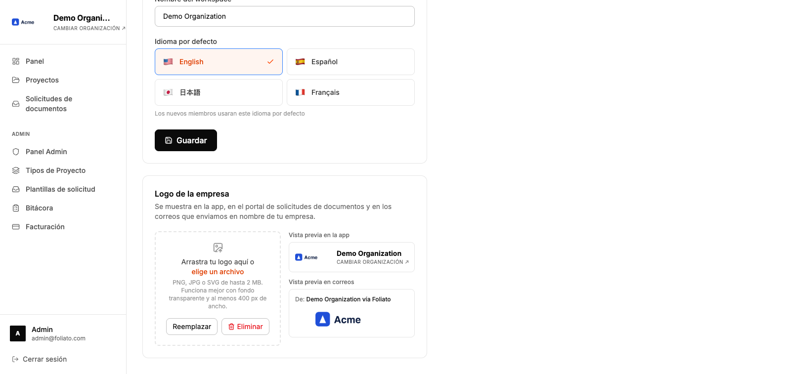Viewport: 791px width, 374px height.
Task: Click the workspace name input field
Action: [285, 16]
